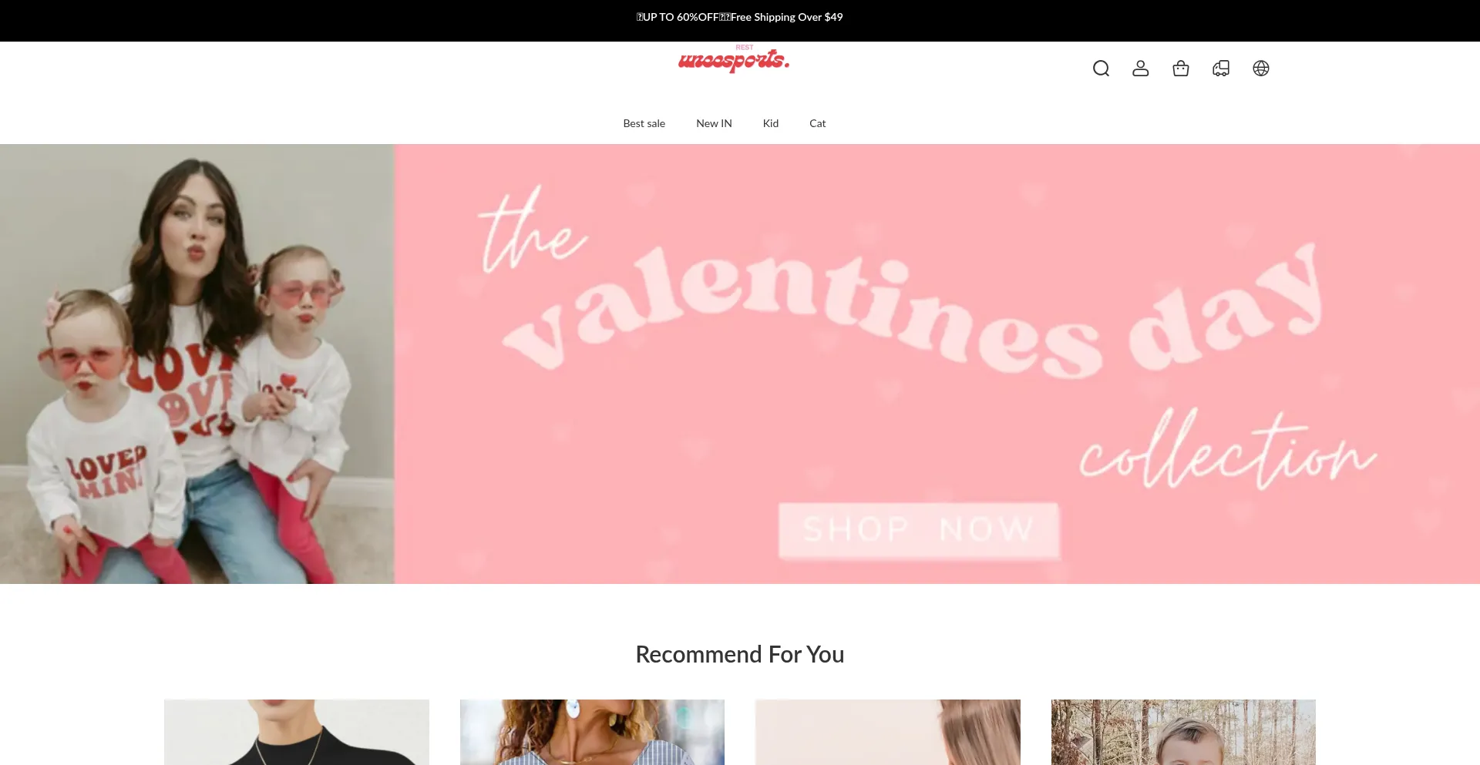
Task: Open the New IN menu
Action: [714, 123]
